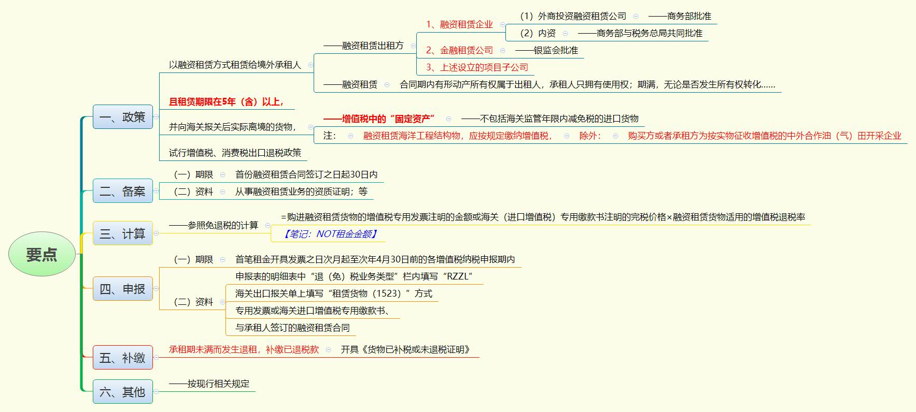Collapse toggle after 补缴已退税款
916x412 pixels.
(328, 350)
